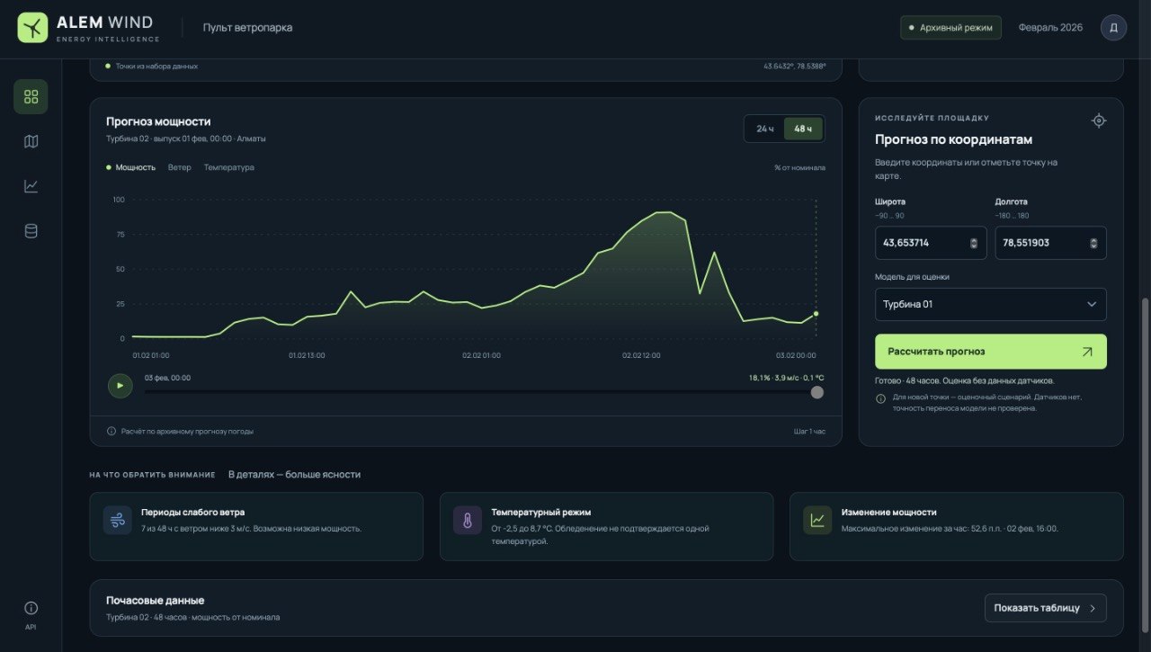Click the Широта input field

tap(931, 243)
